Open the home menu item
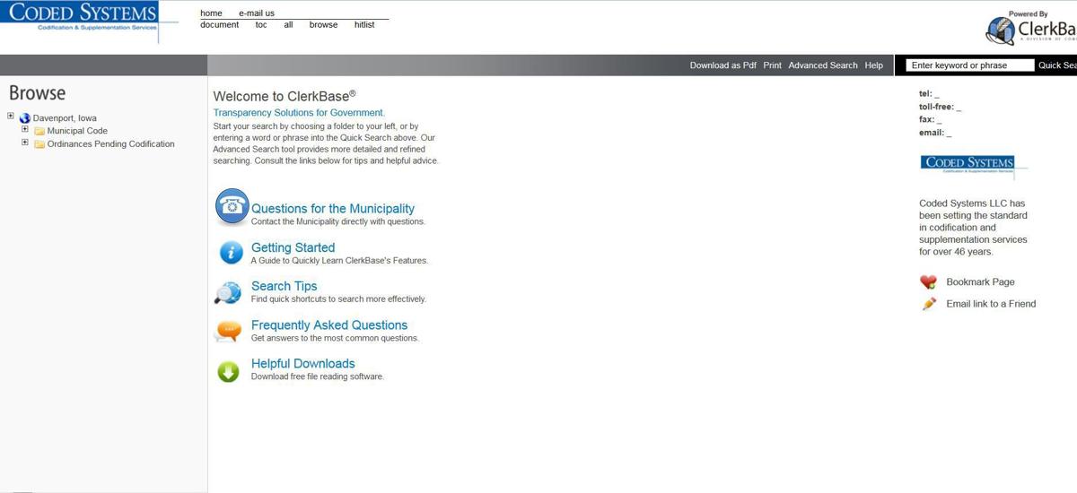Viewport: 1077px width, 493px height. coord(211,13)
